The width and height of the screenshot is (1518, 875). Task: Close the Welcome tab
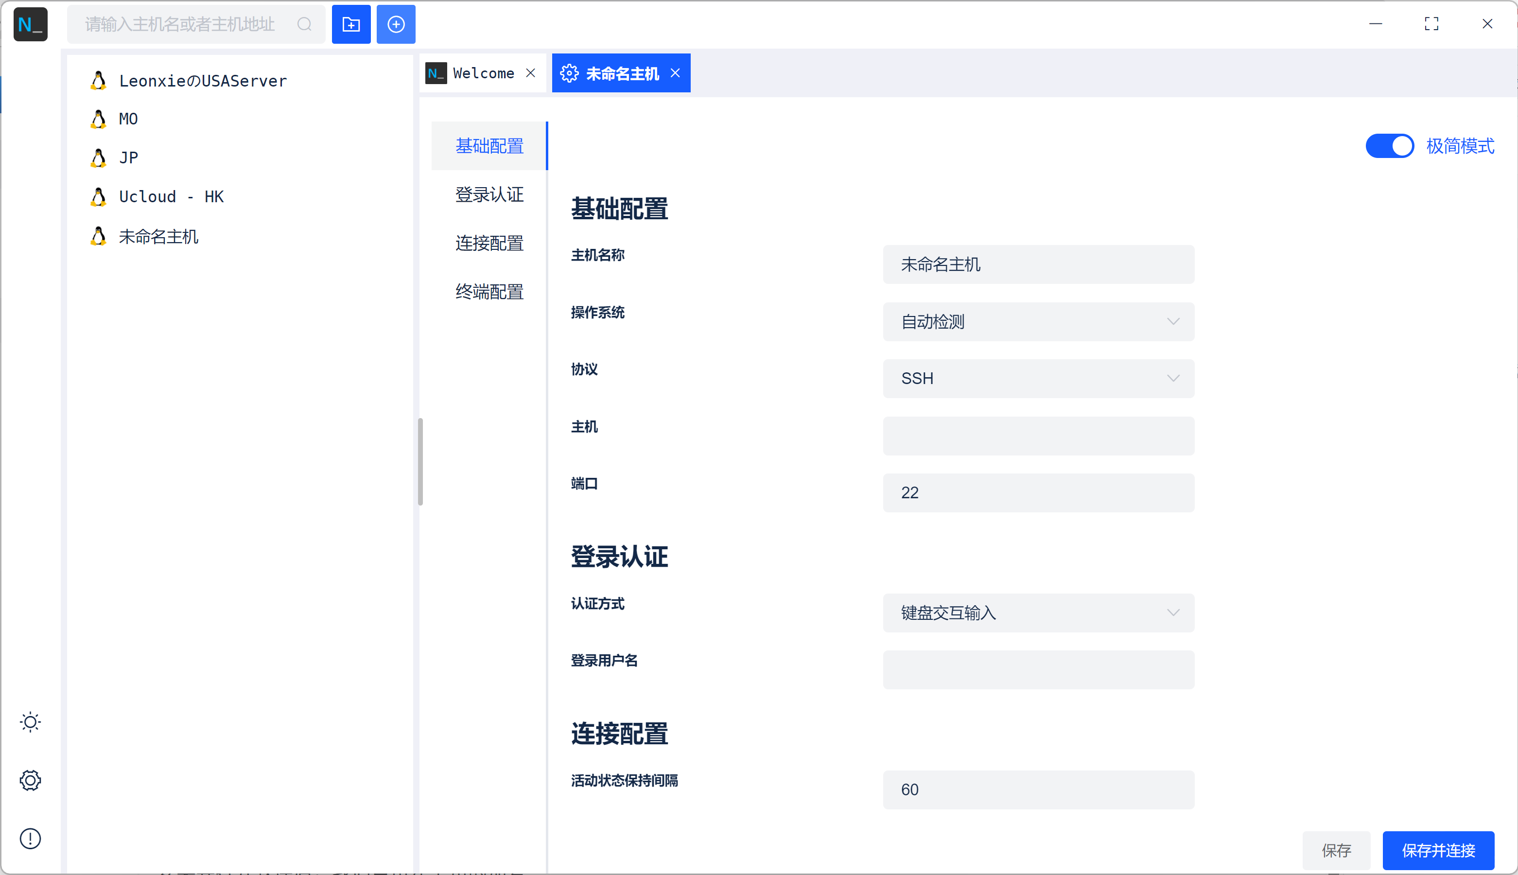tap(530, 73)
